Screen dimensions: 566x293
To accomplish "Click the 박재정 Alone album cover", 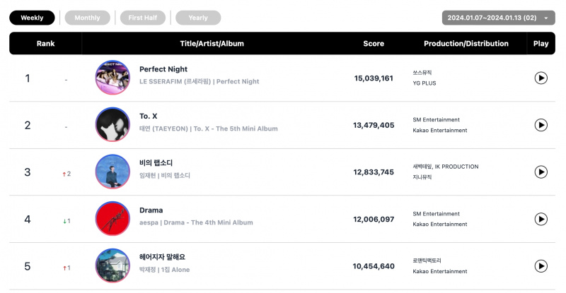I will point(112,265).
